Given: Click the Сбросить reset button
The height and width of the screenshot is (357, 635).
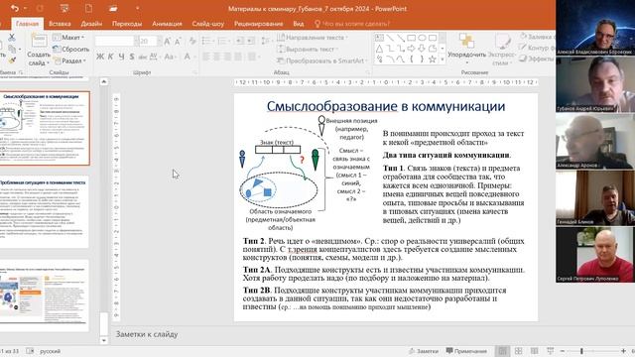Looking at the screenshot, I should tap(70, 49).
